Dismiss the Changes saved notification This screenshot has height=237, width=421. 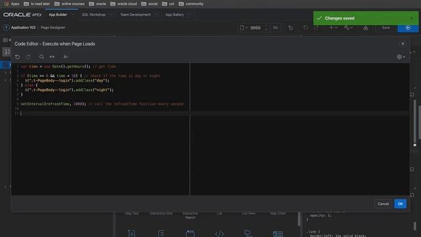412,18
